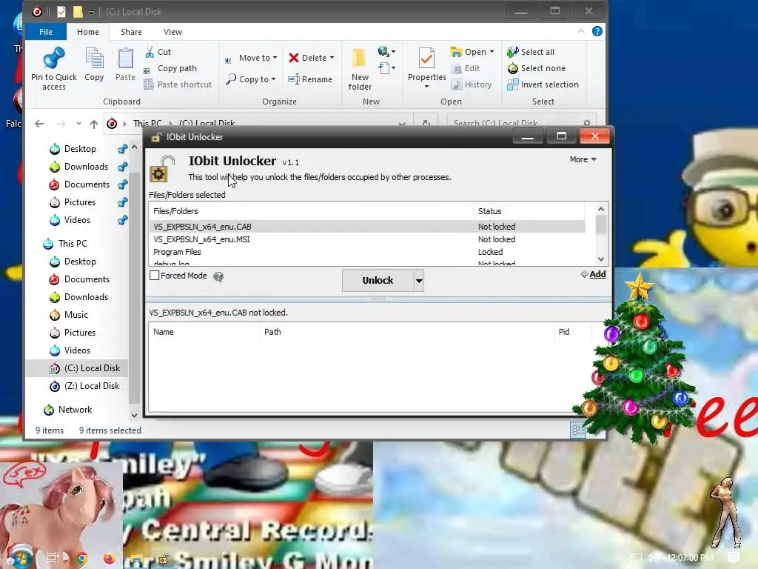Select Music under This PC
Screen dimensions: 758x569
coord(76,315)
